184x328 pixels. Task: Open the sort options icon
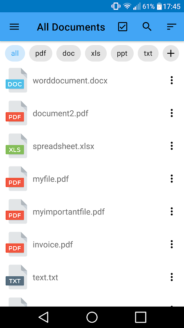tap(172, 27)
